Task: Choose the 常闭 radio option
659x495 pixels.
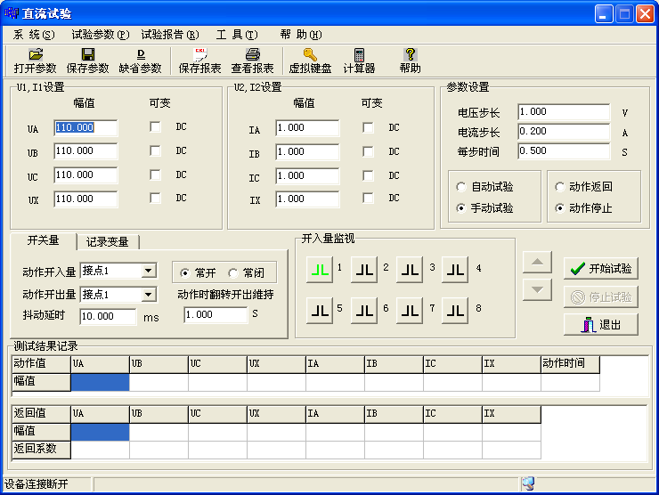Action: [233, 272]
